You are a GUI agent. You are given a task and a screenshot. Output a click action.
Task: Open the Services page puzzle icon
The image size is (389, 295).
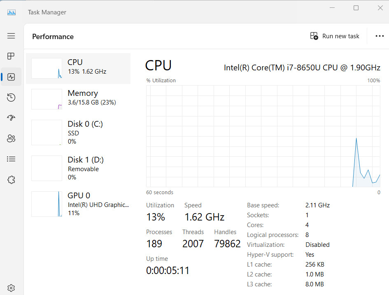click(x=11, y=180)
